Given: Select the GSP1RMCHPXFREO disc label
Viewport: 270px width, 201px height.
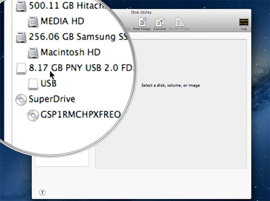Looking at the screenshot, I should [81, 114].
